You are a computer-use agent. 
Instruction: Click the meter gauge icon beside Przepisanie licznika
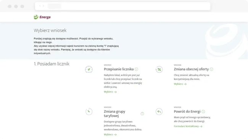(89, 69)
